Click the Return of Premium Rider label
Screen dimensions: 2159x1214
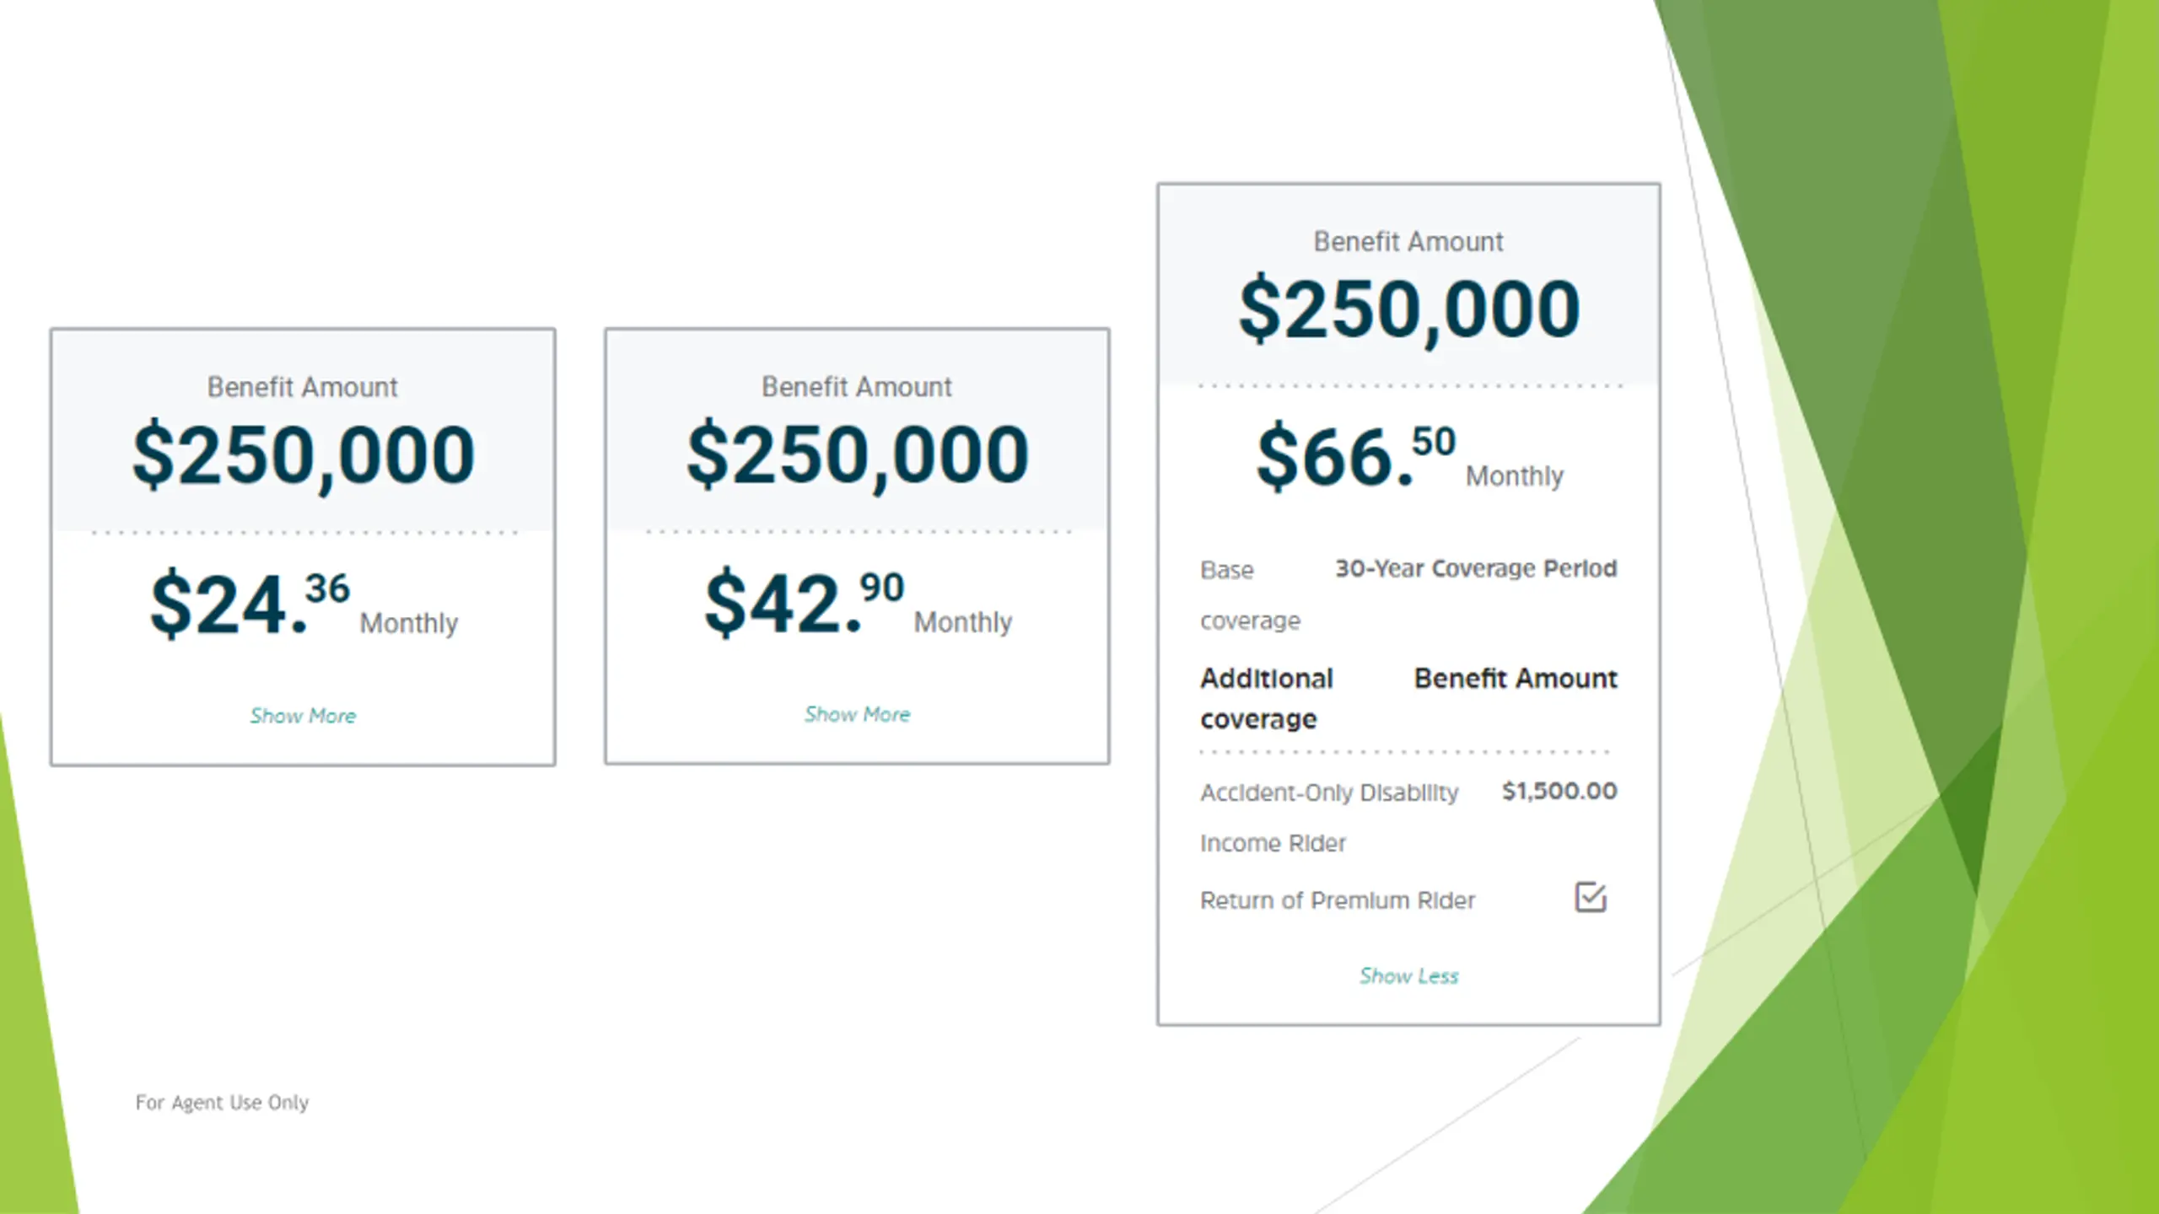click(1338, 900)
